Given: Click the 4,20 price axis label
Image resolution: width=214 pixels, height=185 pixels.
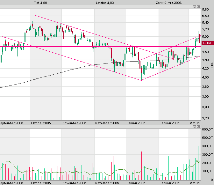Looking at the screenshot, I should coord(205,69).
